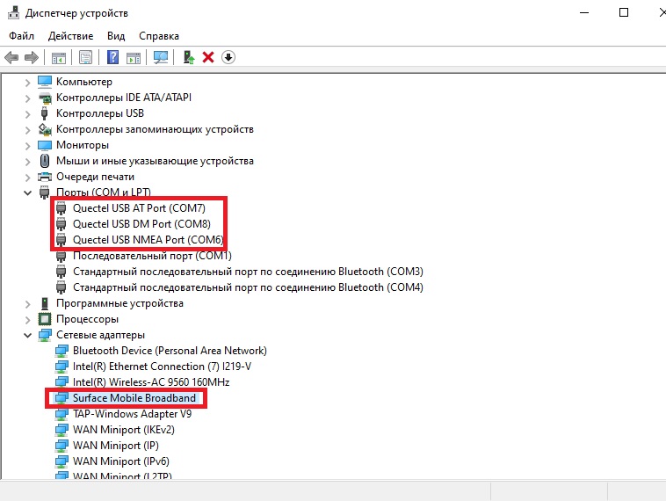This screenshot has width=666, height=501.
Task: Click the Properties toolbar icon
Action: 85,57
